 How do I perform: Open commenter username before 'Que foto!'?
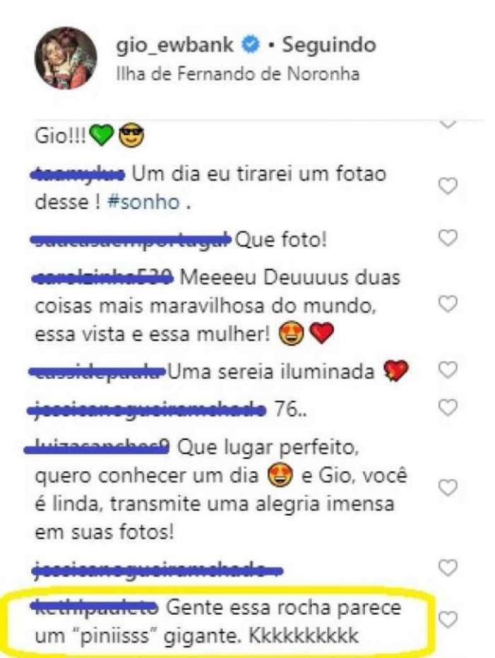pos(131,241)
